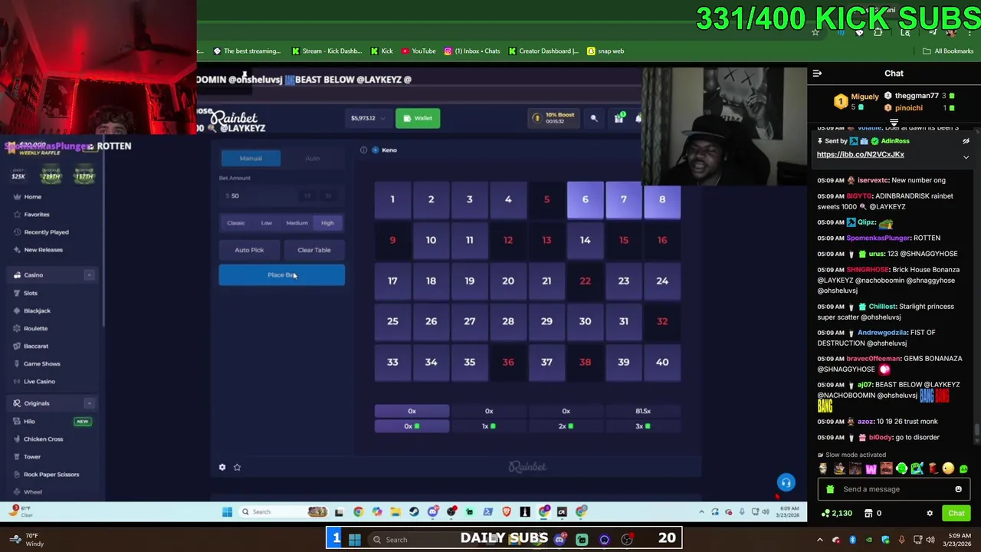Open Favorites star icon in sidebar
Screen dimensions: 981x552
16,214
